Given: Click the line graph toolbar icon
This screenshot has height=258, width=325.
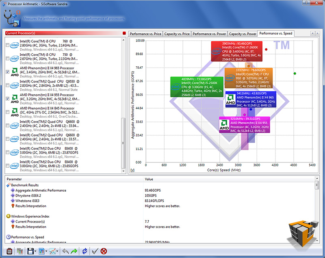Looking at the screenshot, I should [x=53, y=251].
